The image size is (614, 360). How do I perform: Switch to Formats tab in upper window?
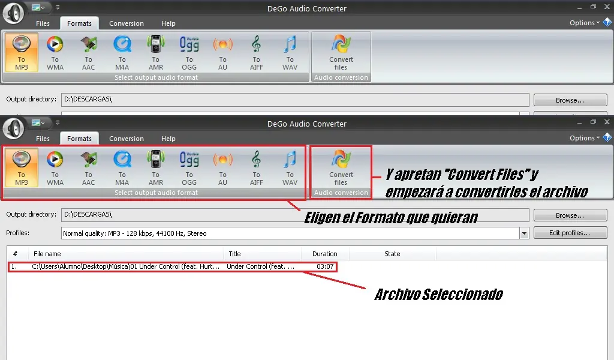tap(79, 23)
